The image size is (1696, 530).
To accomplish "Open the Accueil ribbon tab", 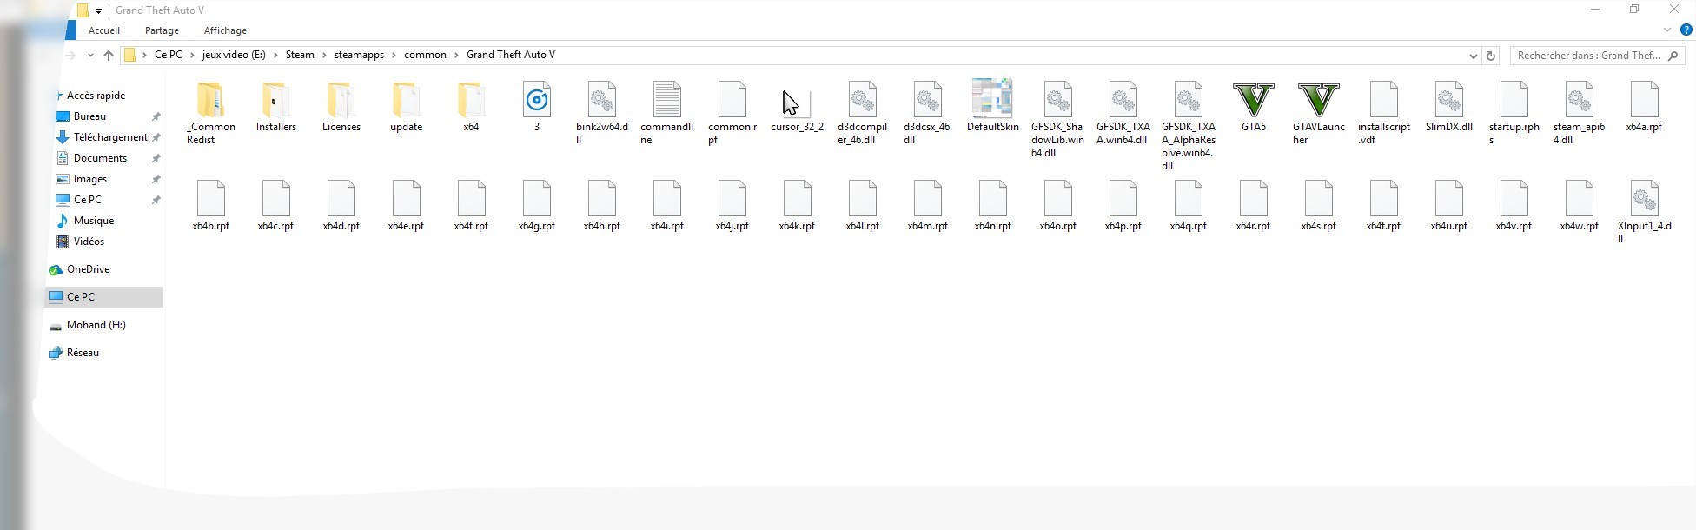I will coord(104,30).
